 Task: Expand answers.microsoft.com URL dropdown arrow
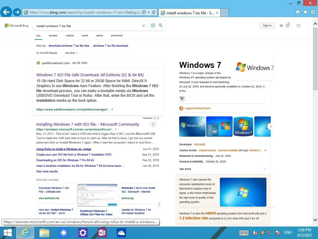point(116,129)
